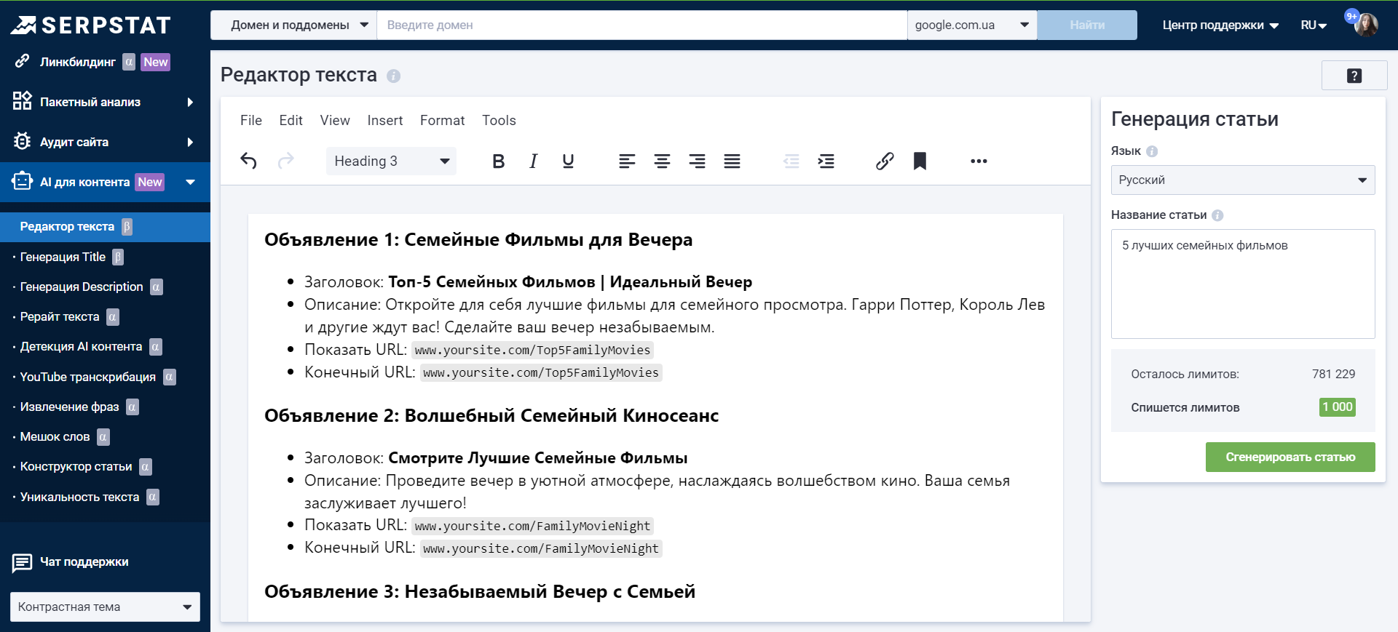
Task: Toggle Italic formatting
Action: 533,161
